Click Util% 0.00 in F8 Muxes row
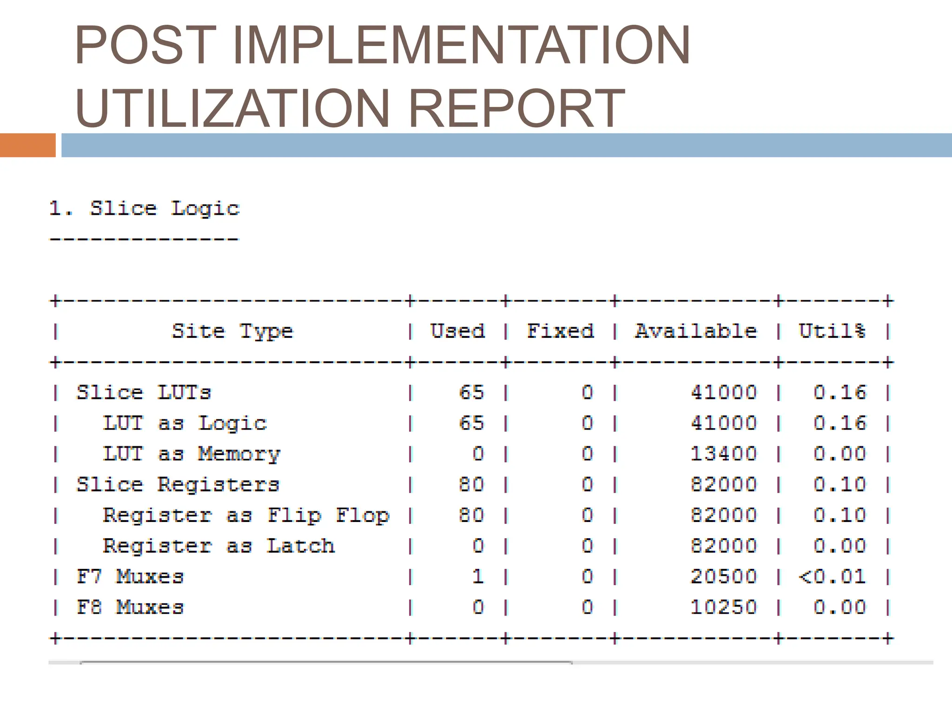952x714 pixels. click(x=840, y=608)
